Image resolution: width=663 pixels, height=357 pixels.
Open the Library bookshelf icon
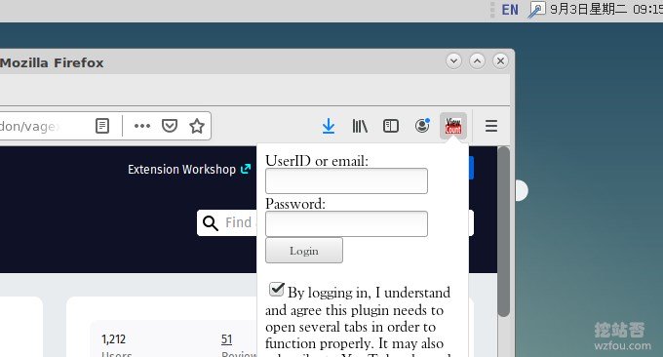pyautogui.click(x=360, y=126)
